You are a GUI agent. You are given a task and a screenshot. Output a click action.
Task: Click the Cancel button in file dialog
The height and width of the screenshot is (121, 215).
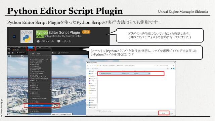tap(171, 113)
